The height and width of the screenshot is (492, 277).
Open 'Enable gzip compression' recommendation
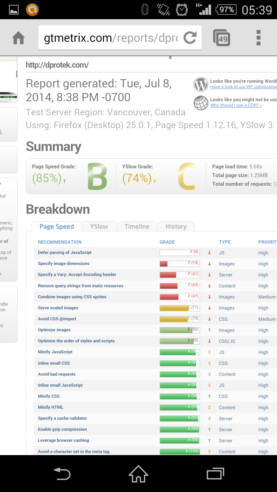click(62, 429)
